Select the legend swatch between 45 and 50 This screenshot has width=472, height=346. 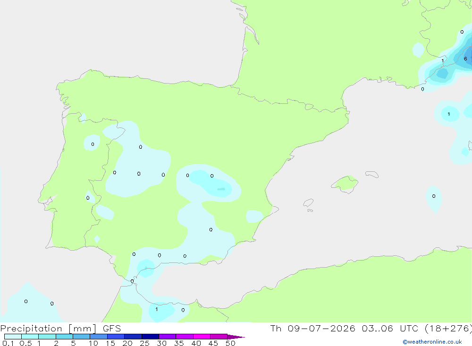[x=219, y=337]
